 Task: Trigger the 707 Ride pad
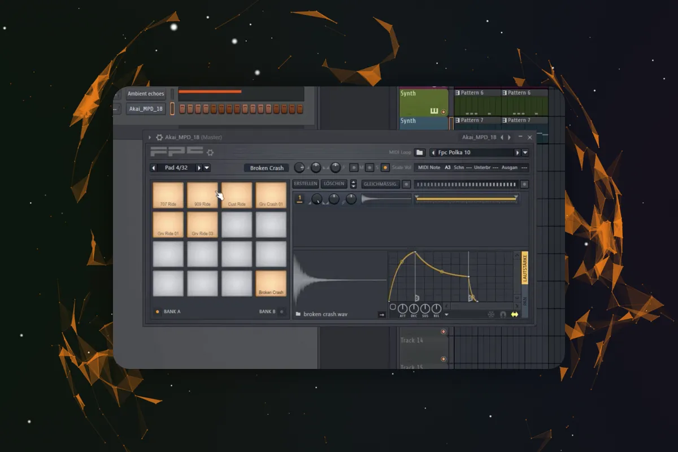click(x=168, y=195)
